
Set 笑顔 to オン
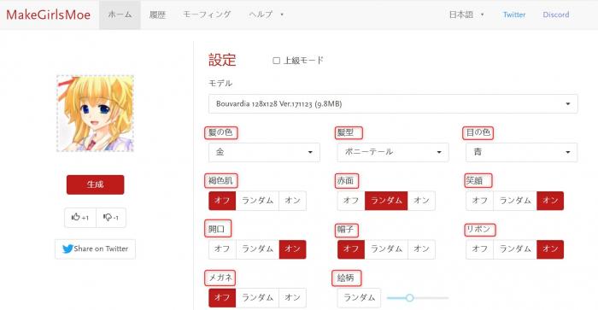click(x=550, y=201)
